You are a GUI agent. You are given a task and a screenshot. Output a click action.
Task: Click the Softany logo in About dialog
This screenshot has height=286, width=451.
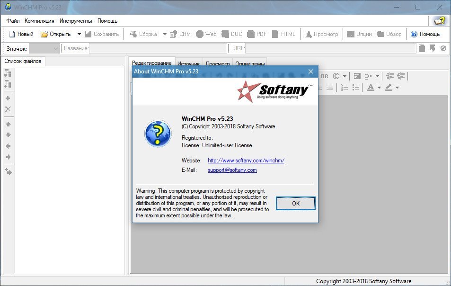(x=275, y=91)
